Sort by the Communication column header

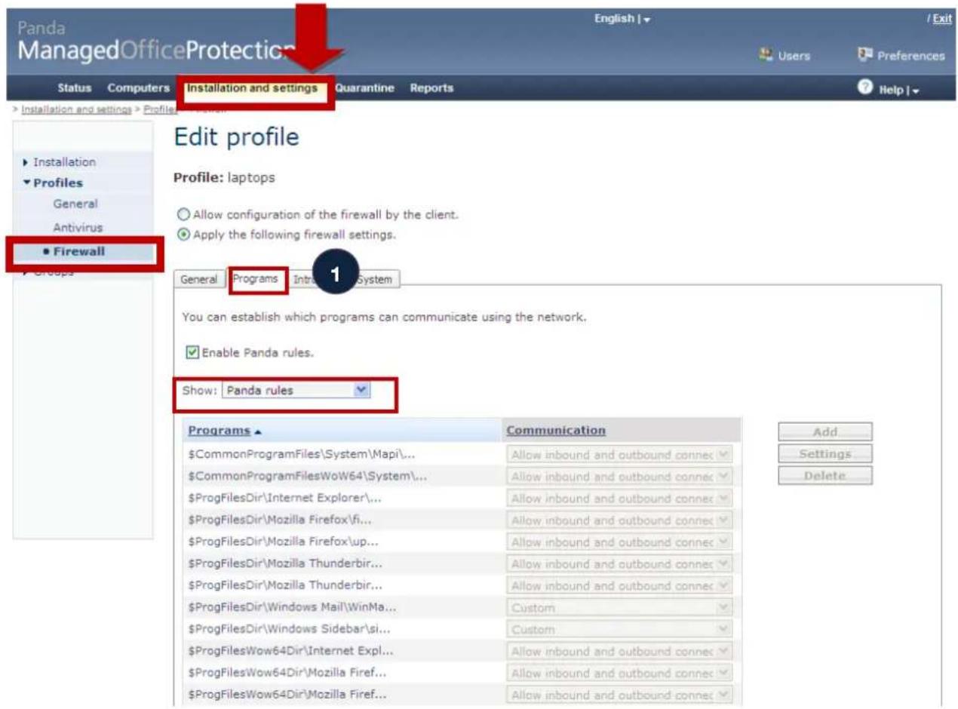(556, 431)
